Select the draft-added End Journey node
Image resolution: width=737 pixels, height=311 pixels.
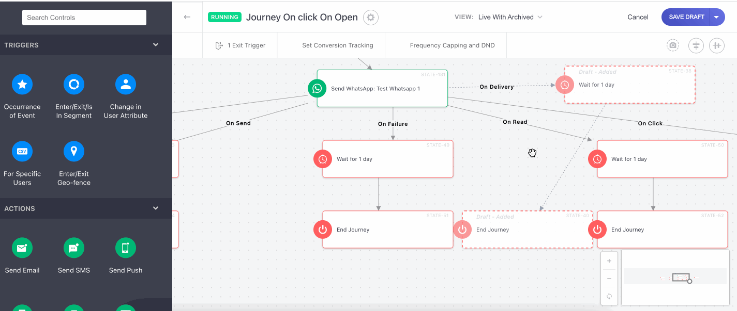pyautogui.click(x=527, y=230)
